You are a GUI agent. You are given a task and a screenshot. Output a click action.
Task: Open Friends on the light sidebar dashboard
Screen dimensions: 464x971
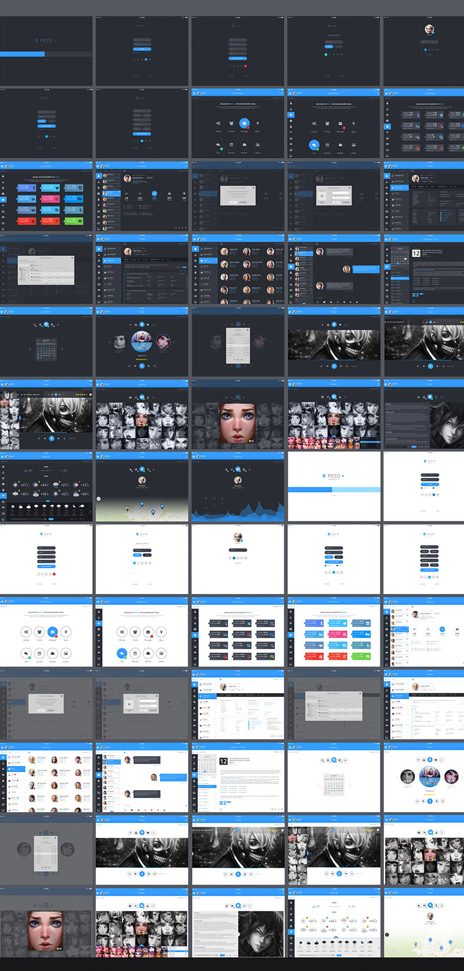(135, 632)
